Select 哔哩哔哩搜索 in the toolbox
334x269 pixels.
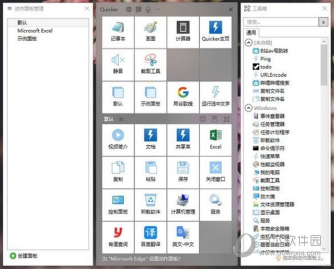pos(271,83)
